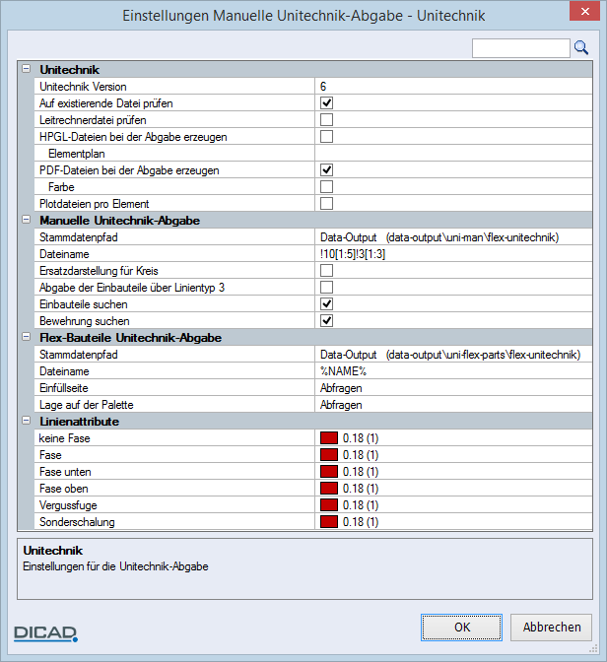Click the DICAD logo

click(x=45, y=633)
